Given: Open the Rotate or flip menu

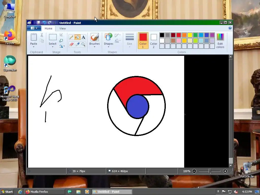Looking at the screenshot, I should point(62,46).
